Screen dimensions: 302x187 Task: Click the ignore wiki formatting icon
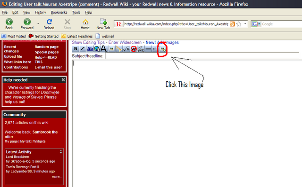coord(134,49)
